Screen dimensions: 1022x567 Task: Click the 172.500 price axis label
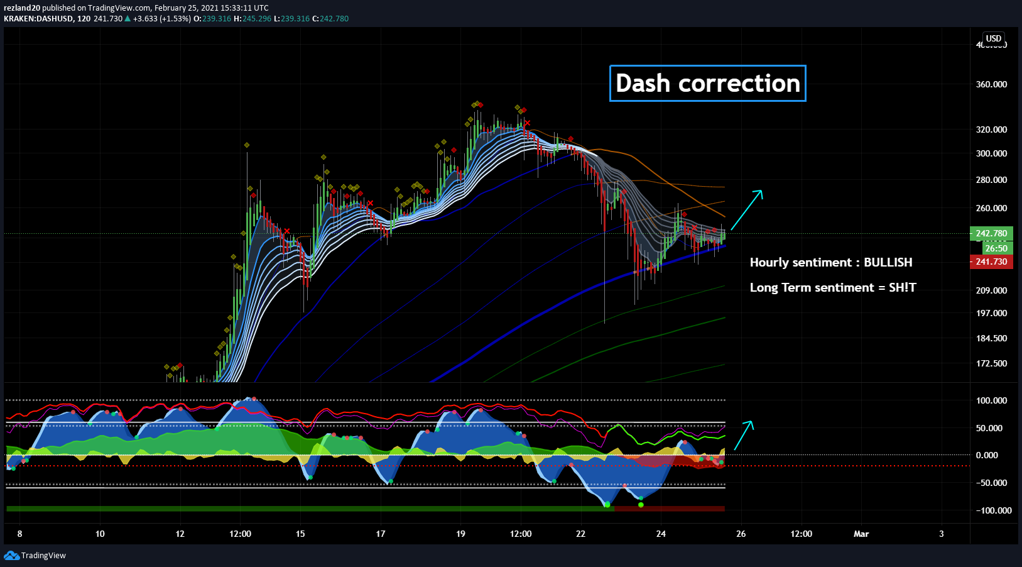991,363
